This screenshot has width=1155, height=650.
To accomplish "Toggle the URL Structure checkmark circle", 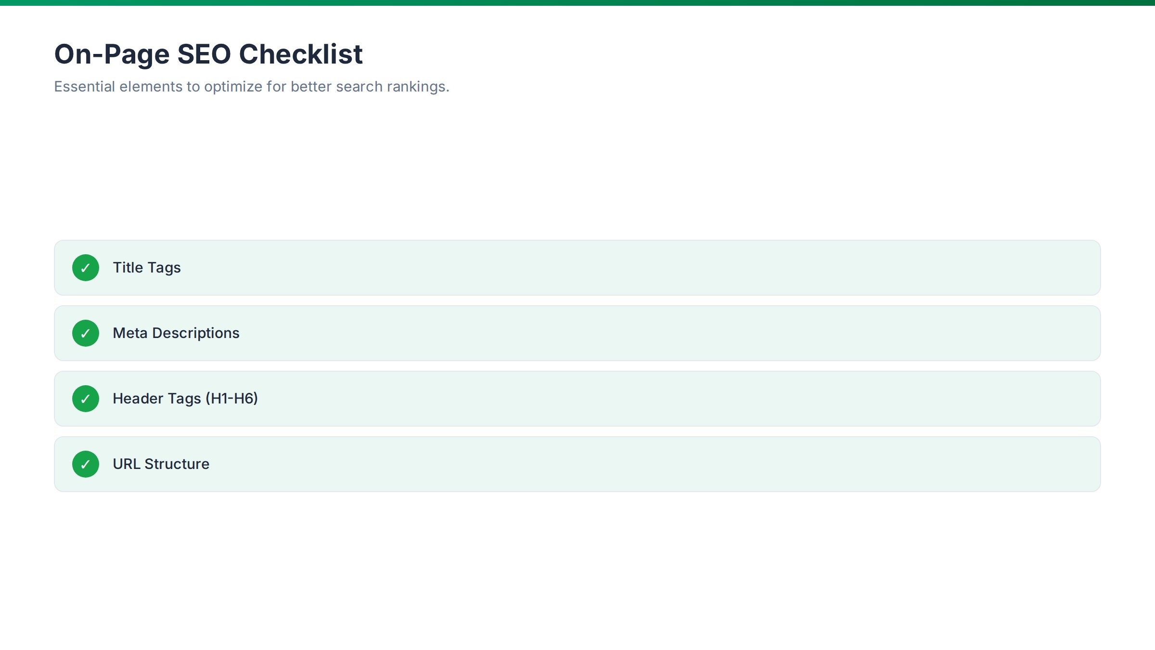I will 86,464.
